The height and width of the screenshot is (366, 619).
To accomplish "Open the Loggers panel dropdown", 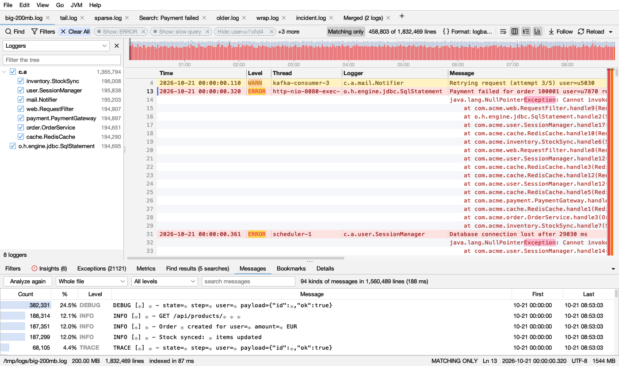I will tap(56, 46).
